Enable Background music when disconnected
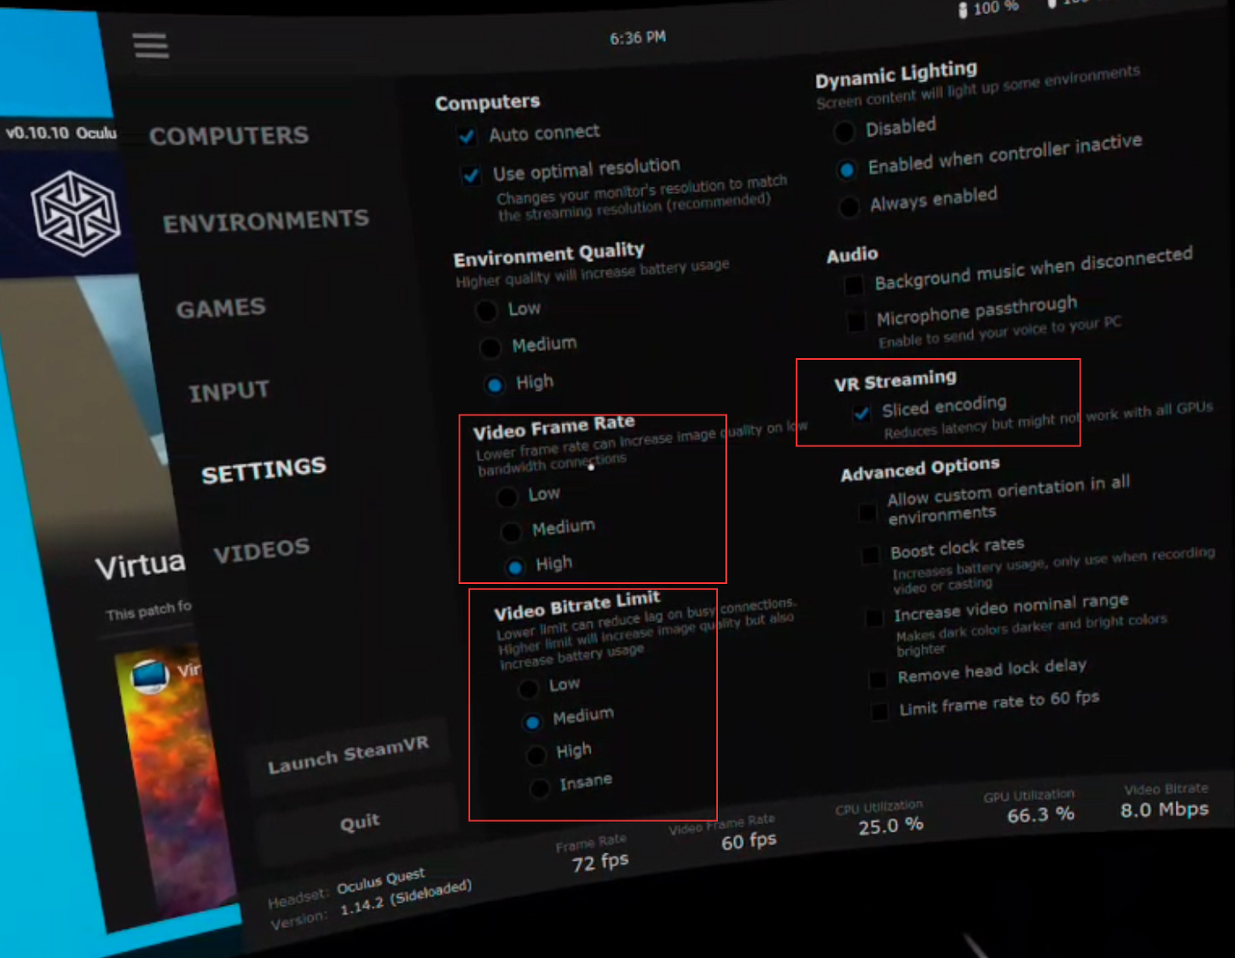This screenshot has height=958, width=1235. tap(853, 285)
